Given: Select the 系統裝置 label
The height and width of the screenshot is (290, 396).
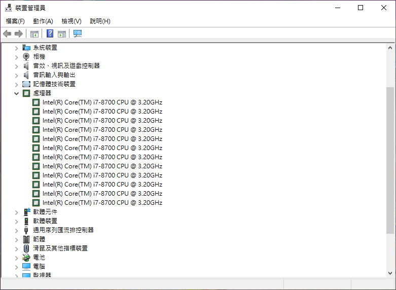Looking at the screenshot, I should 45,48.
